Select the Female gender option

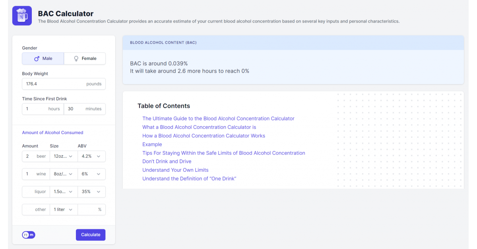85,59
